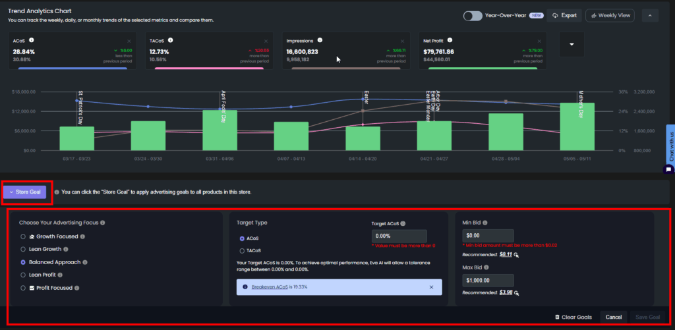Viewport: 675px width, 330px height.
Task: Click the St. Patrick's Day marker
Action: tap(80, 108)
